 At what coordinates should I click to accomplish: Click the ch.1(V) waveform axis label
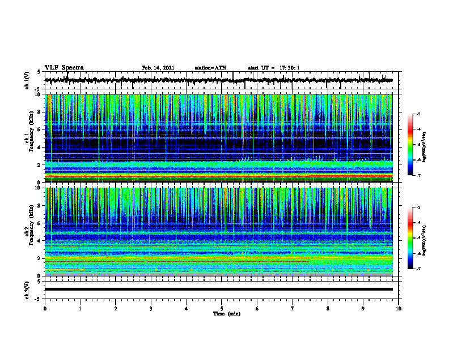27,80
